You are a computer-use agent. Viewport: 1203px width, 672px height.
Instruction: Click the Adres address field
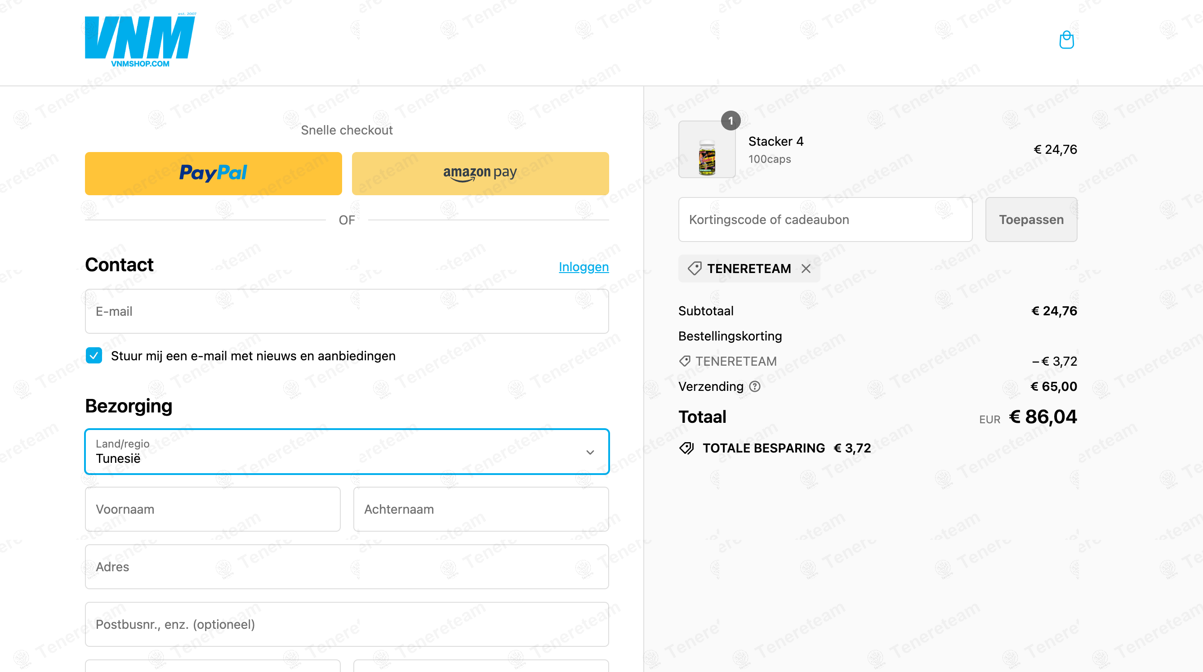347,566
